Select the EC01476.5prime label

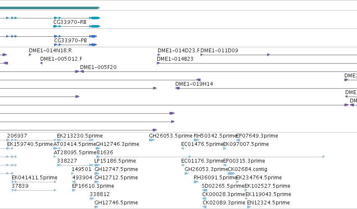[x=202, y=144]
